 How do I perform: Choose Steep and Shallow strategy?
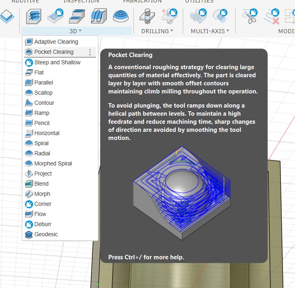pos(60,62)
